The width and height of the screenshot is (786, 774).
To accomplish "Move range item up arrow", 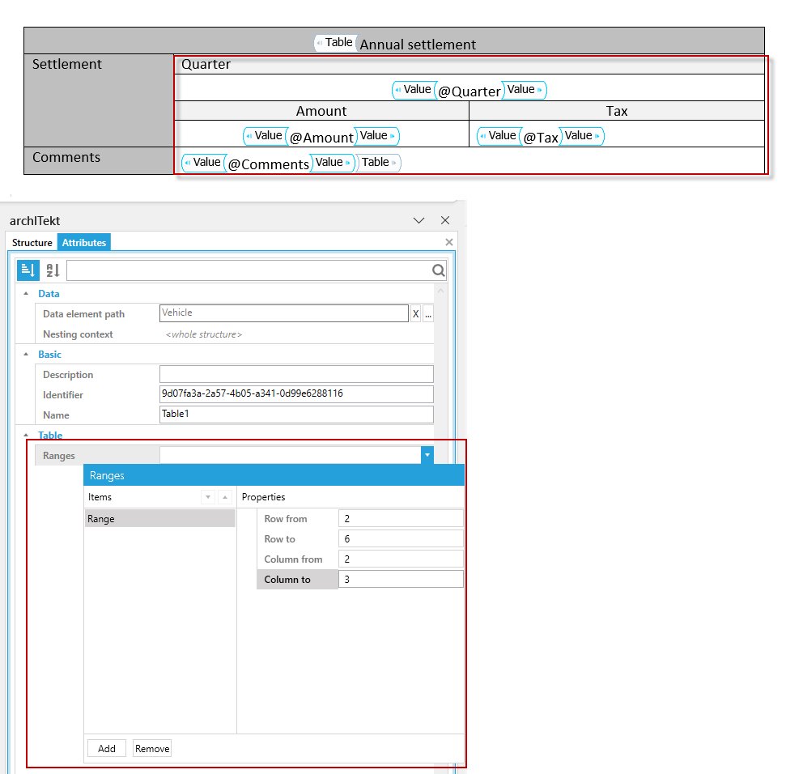I will coord(225,497).
